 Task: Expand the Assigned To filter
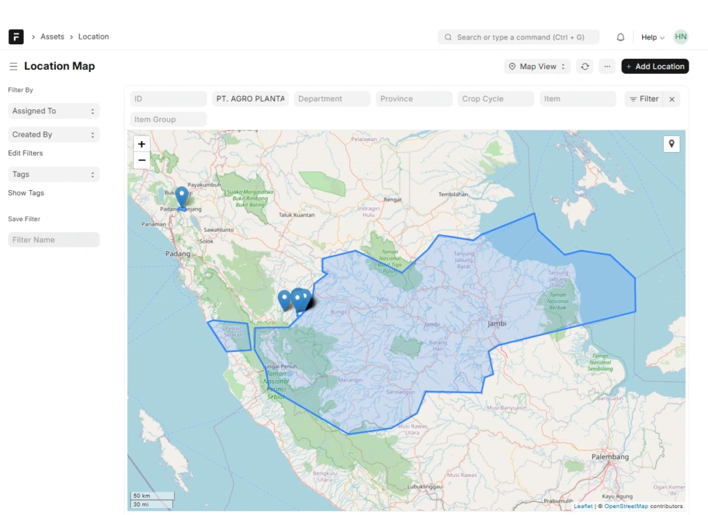pyautogui.click(x=54, y=111)
